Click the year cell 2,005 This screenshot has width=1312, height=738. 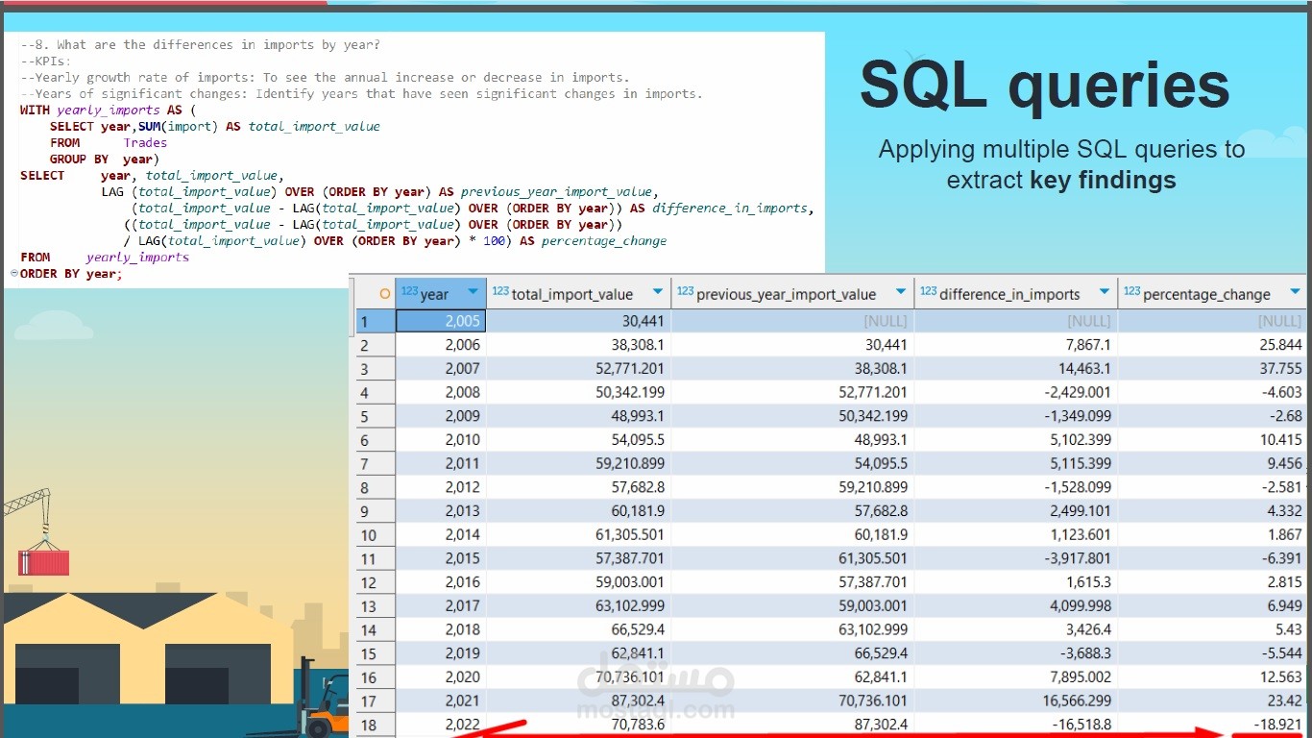click(x=441, y=321)
